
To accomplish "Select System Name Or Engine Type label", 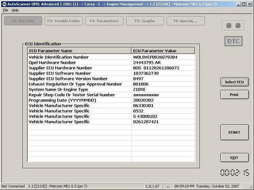I will point(58,89).
